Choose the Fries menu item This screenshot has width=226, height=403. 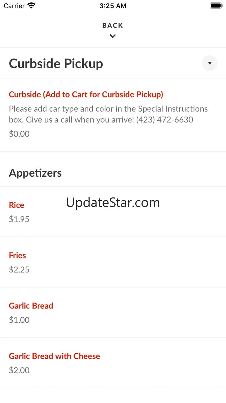(17, 255)
